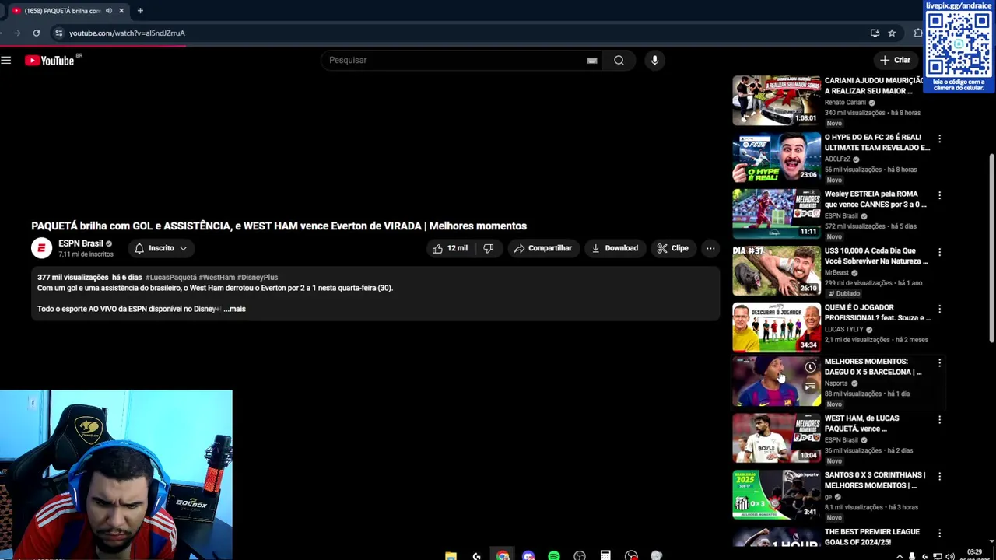Viewport: 996px width, 560px height.
Task: Open LUCAS TYLTY channel name
Action: click(x=843, y=330)
